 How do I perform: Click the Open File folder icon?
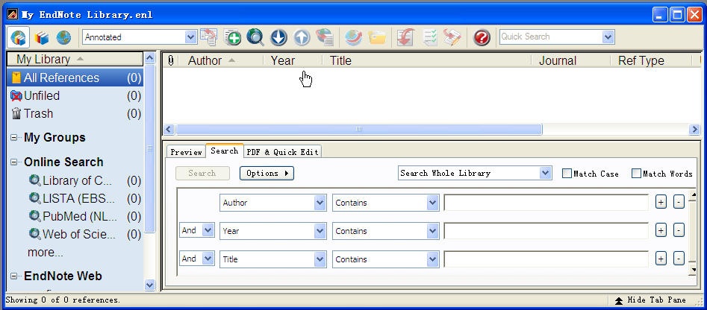(377, 37)
